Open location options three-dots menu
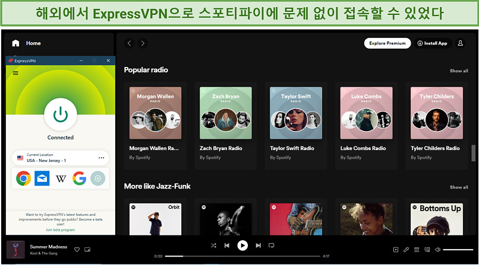Screen dimensions: 479x265 tap(102, 158)
